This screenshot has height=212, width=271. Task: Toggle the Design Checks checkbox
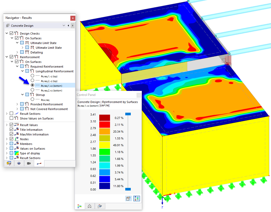[11, 33]
